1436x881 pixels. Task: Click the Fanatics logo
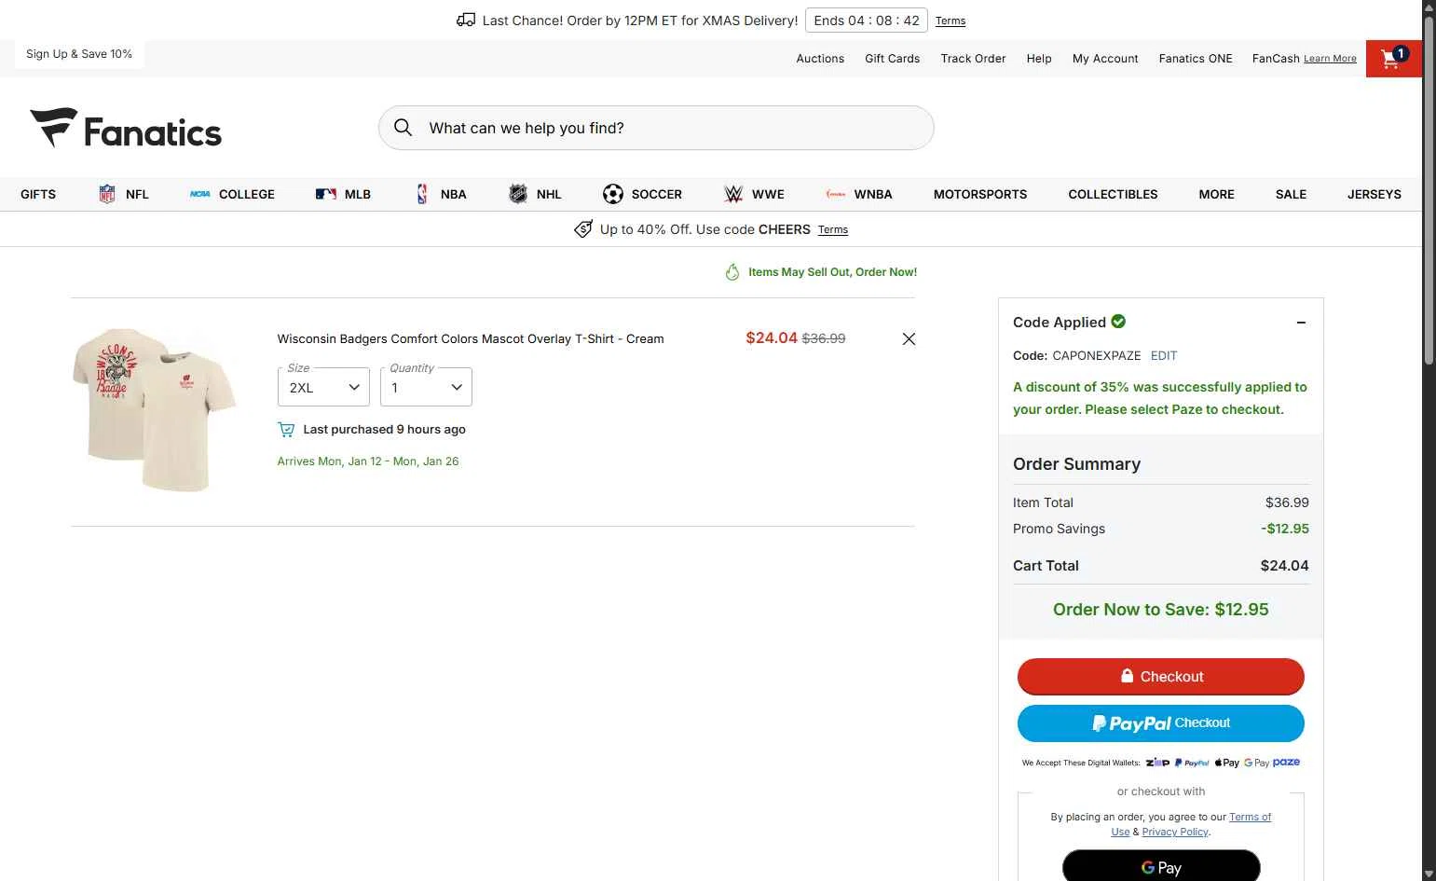tap(126, 129)
